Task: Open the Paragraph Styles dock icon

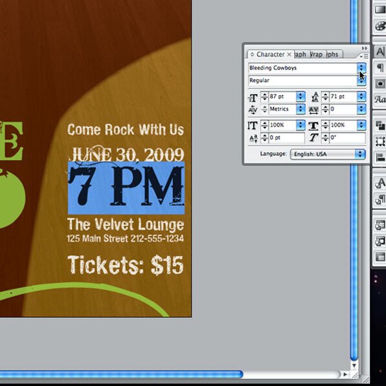Action: (380, 199)
